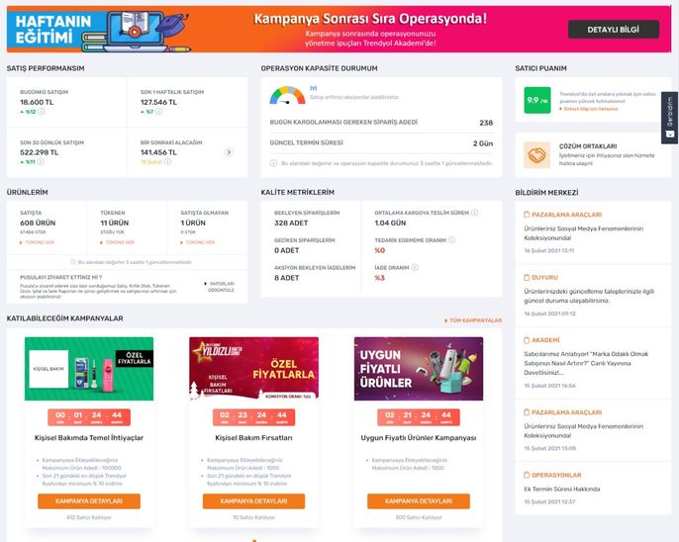Image resolution: width=679 pixels, height=542 pixels.
Task: Click the 8 ADET Aksiyon Bekleyen İadelerim value
Action: click(287, 278)
